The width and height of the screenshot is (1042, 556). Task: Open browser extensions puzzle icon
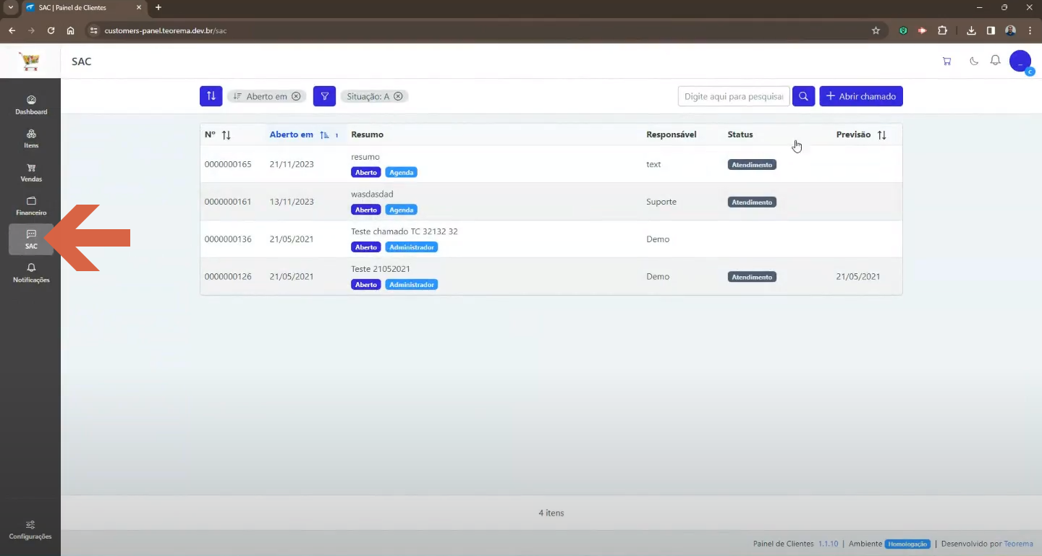tap(942, 30)
